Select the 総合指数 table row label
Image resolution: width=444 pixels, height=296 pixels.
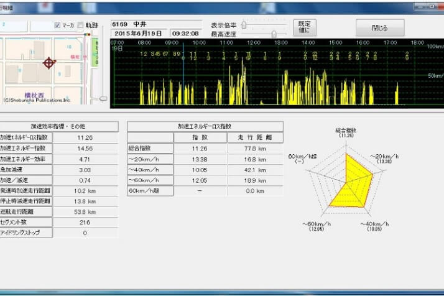tap(150, 148)
